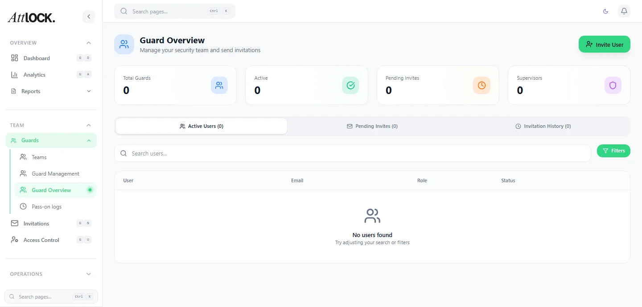Click the Search users input field
The width and height of the screenshot is (642, 307).
pos(352,153)
